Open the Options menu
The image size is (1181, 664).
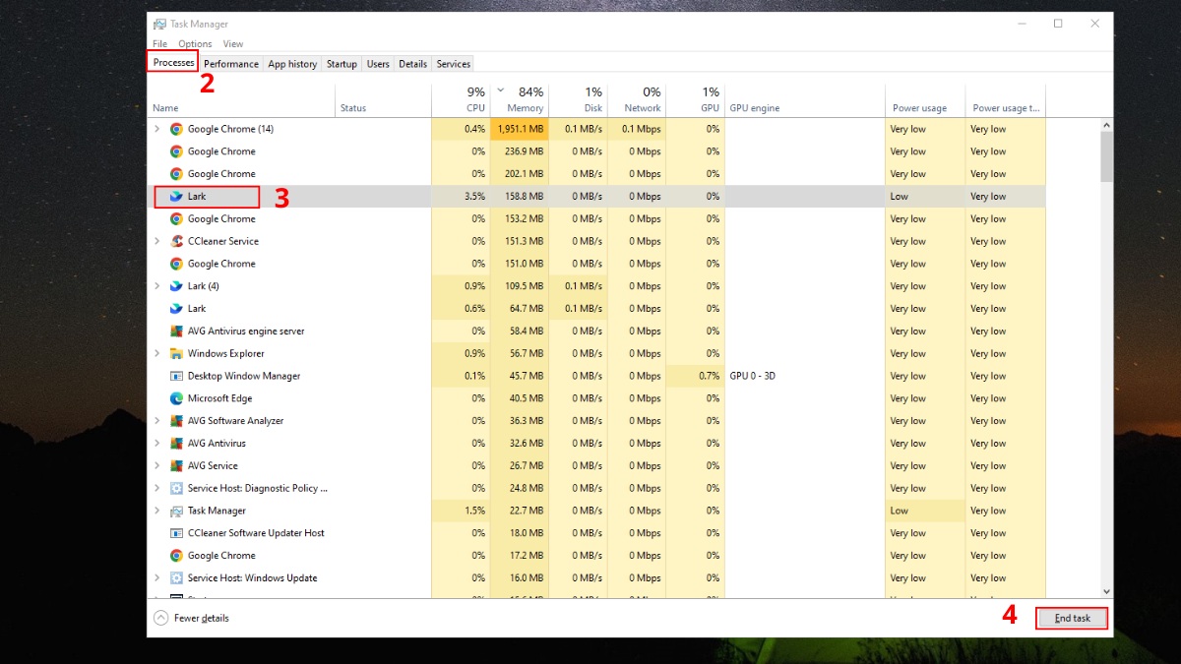[x=195, y=43]
